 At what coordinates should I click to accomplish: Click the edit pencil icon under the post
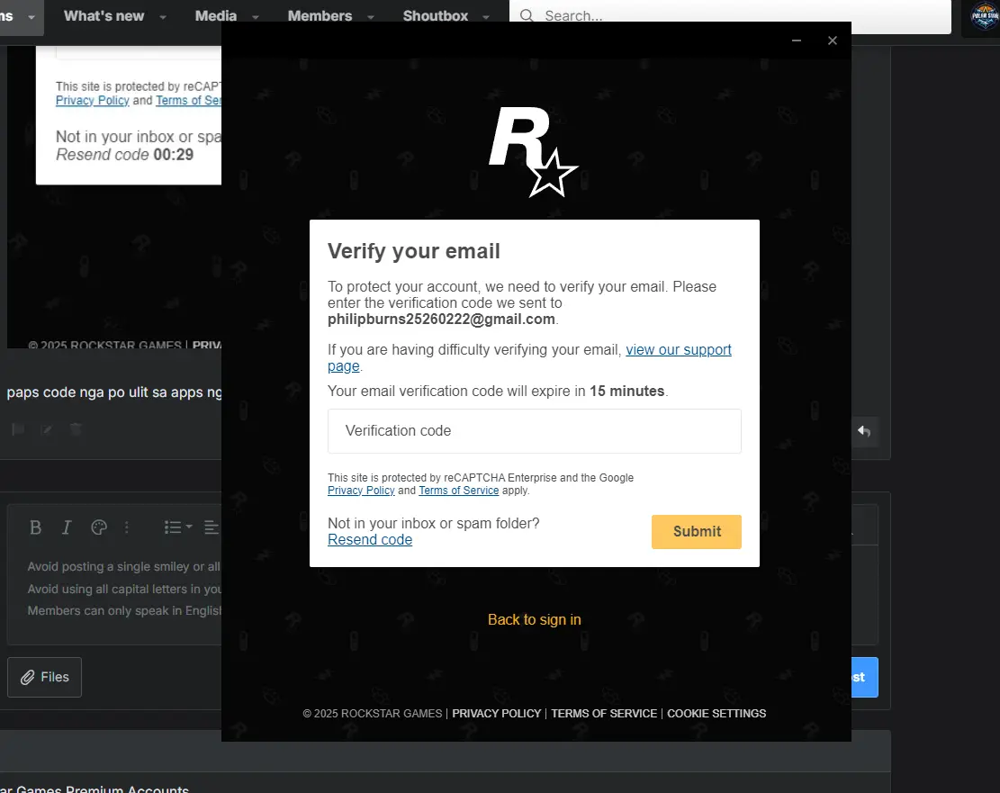47,429
